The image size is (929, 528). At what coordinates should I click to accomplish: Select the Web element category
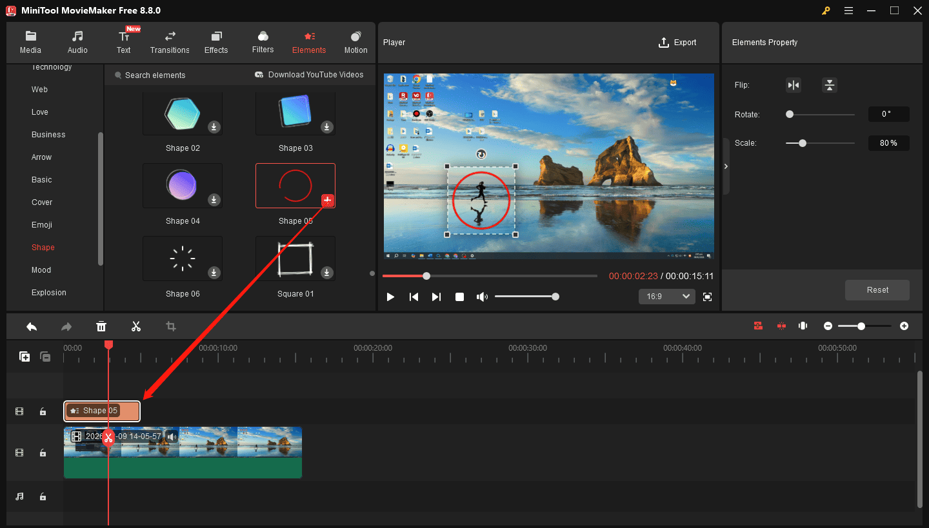pyautogui.click(x=39, y=90)
